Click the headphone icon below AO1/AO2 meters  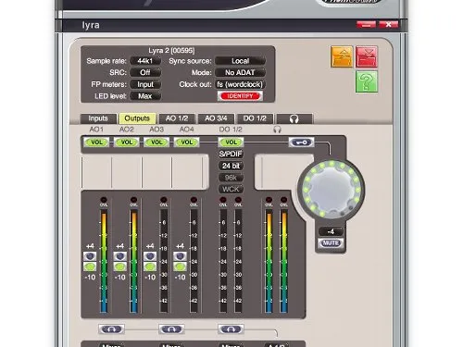pos(111,329)
